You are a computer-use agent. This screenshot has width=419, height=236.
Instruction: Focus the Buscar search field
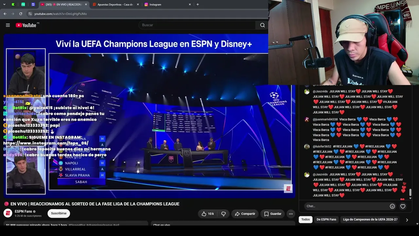coord(197,25)
